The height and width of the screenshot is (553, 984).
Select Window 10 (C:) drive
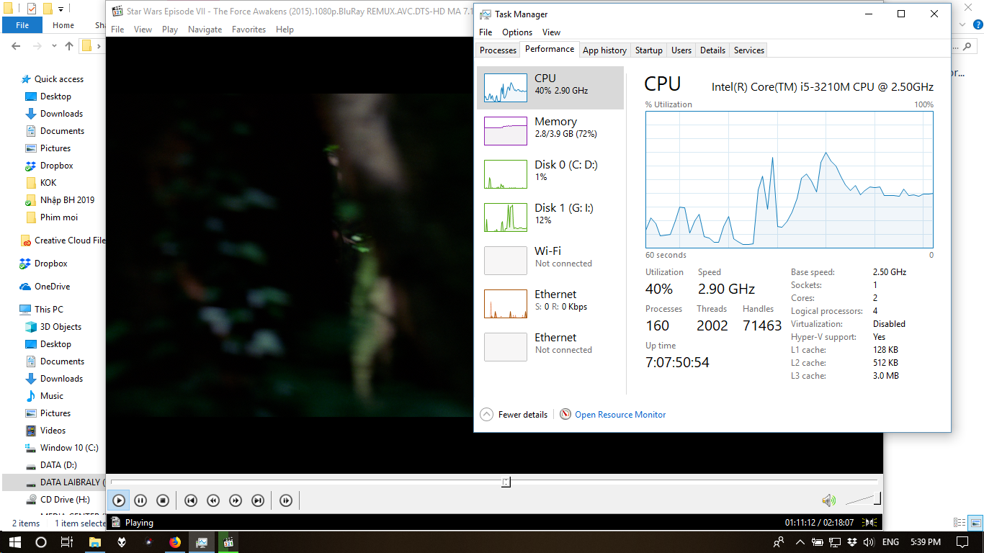click(x=69, y=448)
